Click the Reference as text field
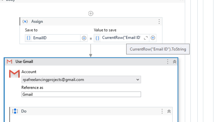220x122 pixels. click(x=81, y=94)
